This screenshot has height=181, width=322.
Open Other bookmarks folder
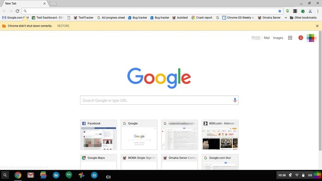tap(303, 17)
